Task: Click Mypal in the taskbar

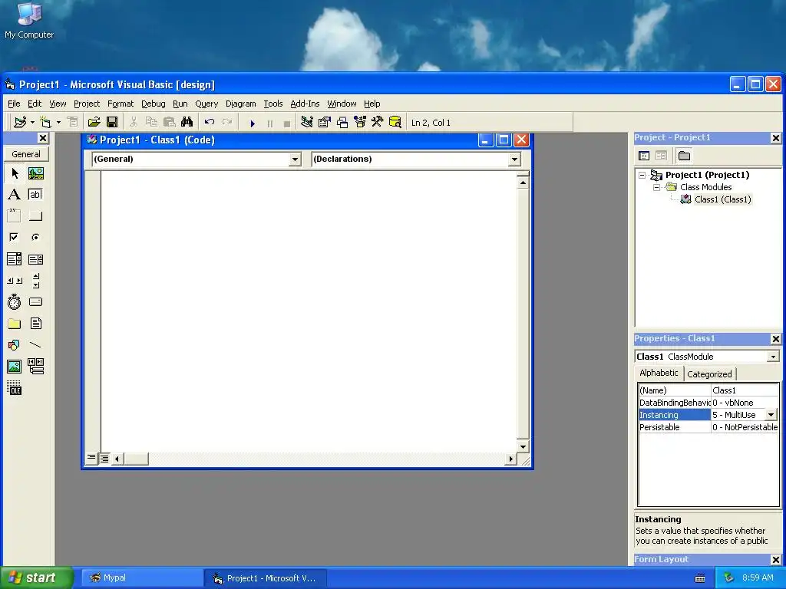Action: click(142, 578)
